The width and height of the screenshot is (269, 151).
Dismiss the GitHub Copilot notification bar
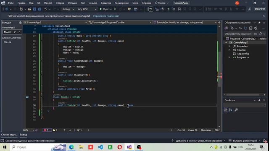click(x=264, y=16)
